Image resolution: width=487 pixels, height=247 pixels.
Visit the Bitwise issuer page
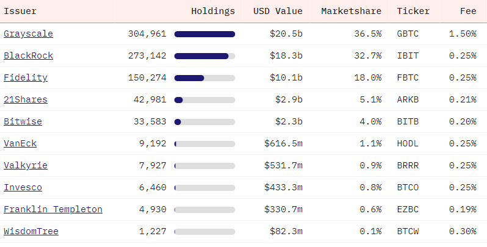point(23,121)
